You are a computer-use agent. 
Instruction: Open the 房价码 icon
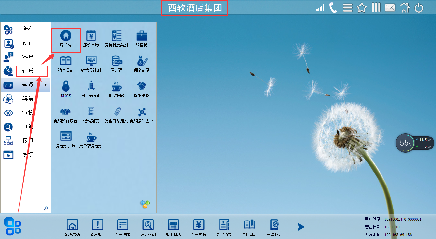[x=66, y=38]
